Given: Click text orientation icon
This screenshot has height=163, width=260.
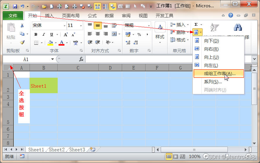Looking at the screenshot, I should tap(108, 42).
